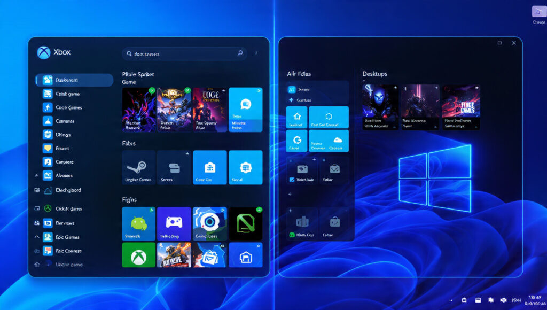This screenshot has height=310, width=547.
Task: Launch the game controller Indrading tile
Action: (174, 223)
